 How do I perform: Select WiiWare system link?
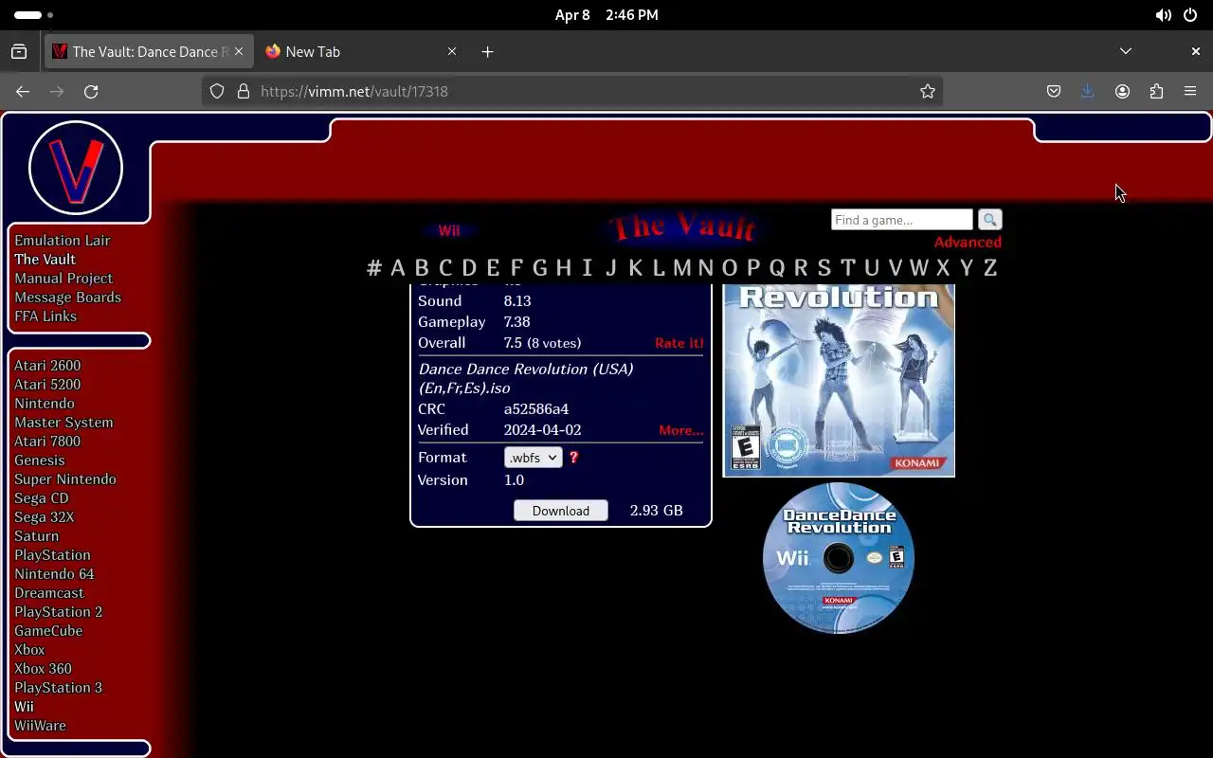[40, 726]
